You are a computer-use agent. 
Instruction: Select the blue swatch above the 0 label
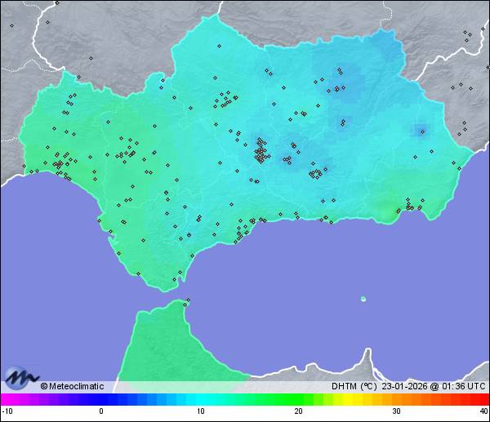click(101, 399)
